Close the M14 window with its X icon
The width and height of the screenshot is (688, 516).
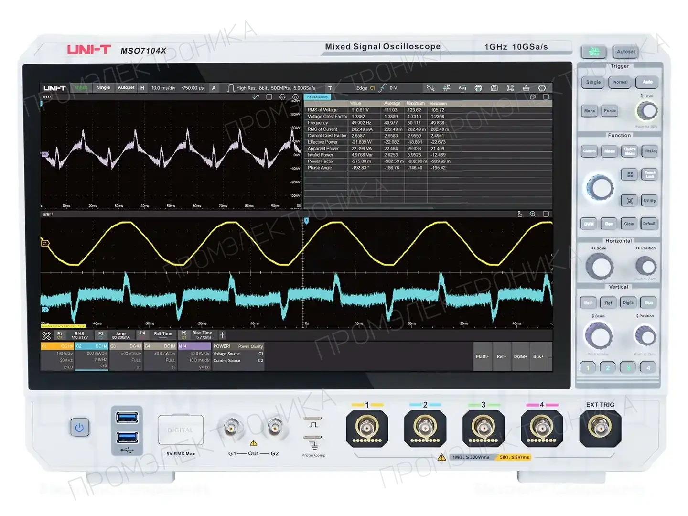click(296, 97)
